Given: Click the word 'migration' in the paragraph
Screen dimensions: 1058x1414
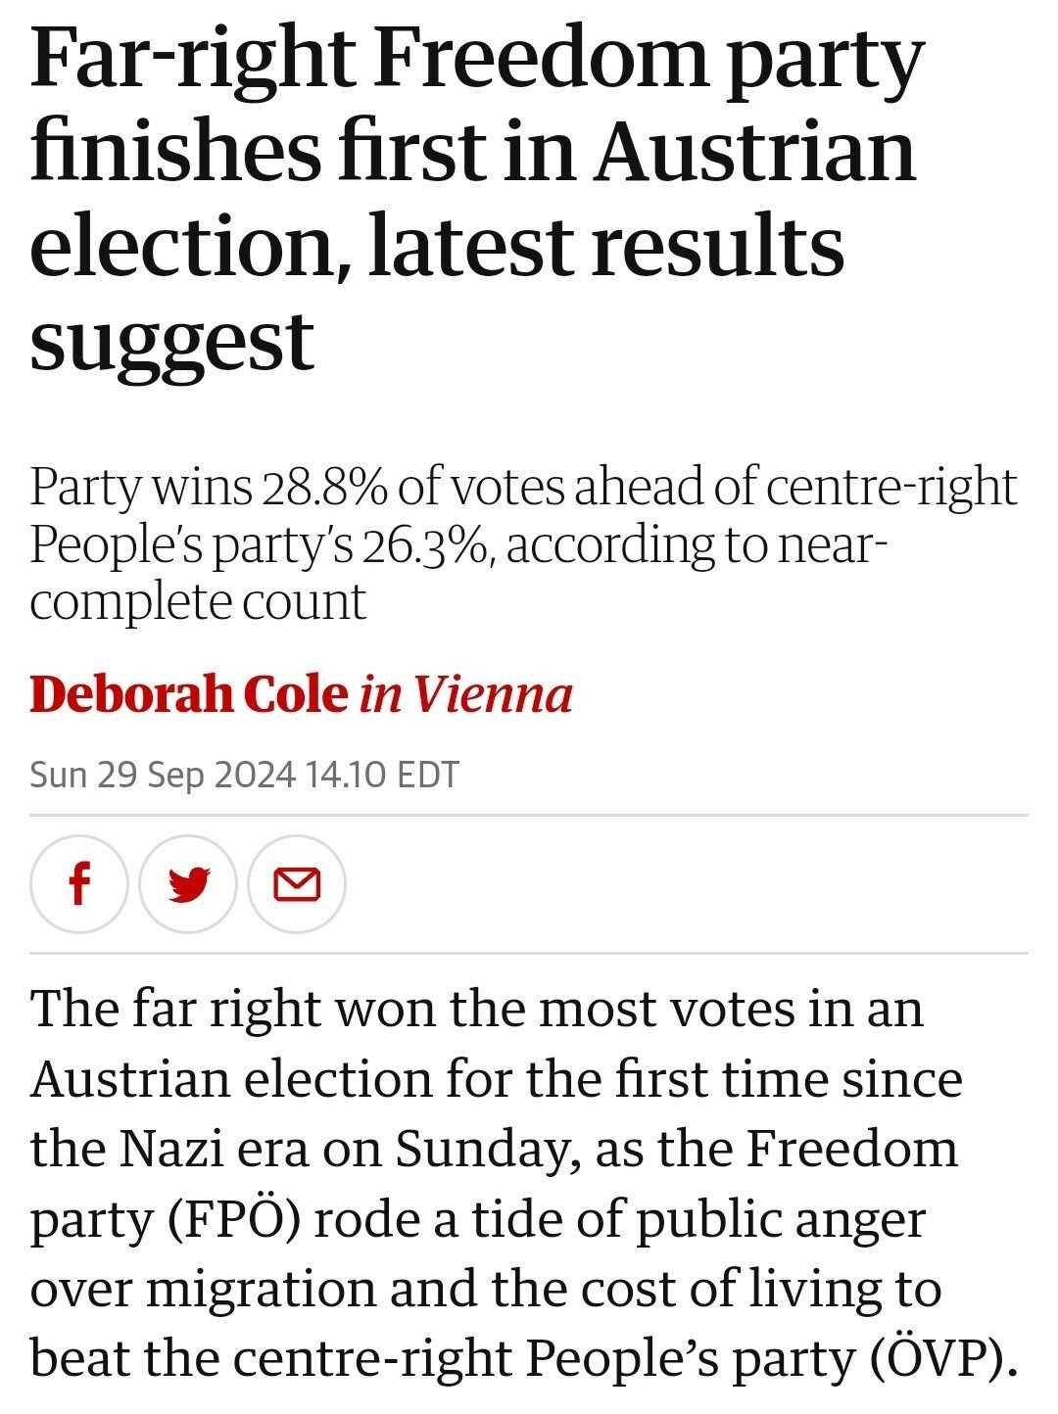Looking at the screenshot, I should pos(261,1289).
